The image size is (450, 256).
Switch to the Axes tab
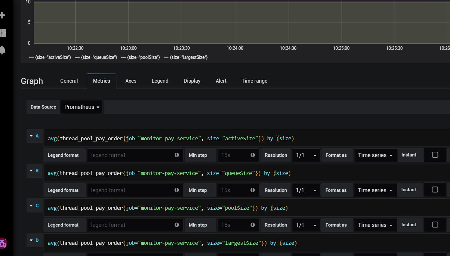point(131,81)
